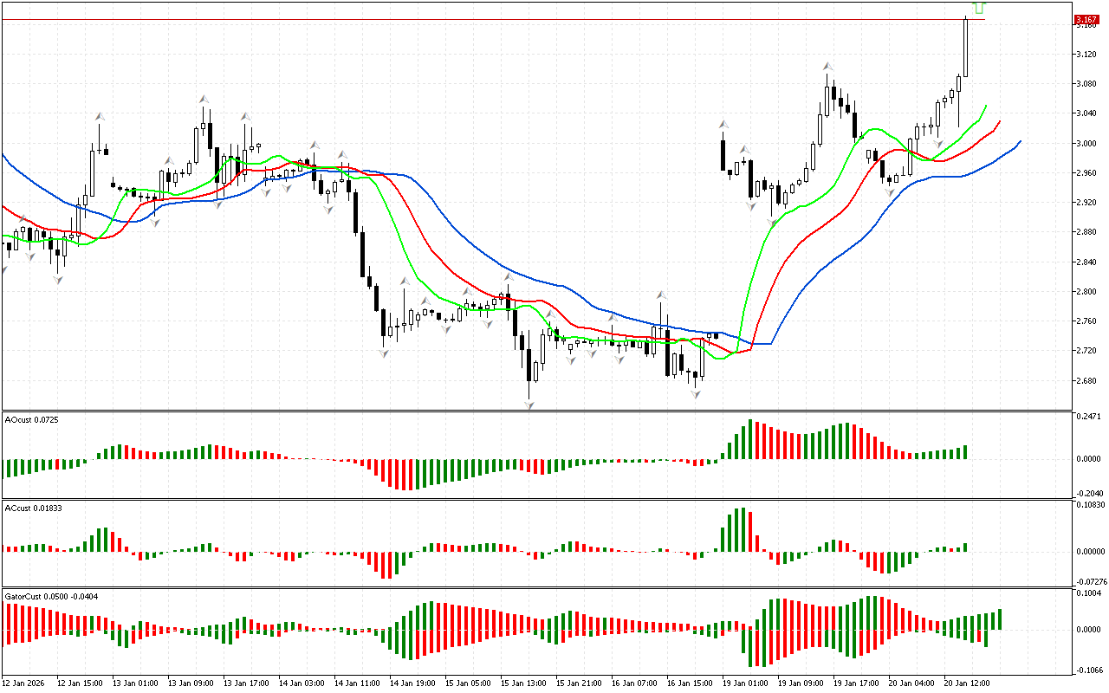Click the down fractal under the 16 Jan 15:00 low

(696, 394)
